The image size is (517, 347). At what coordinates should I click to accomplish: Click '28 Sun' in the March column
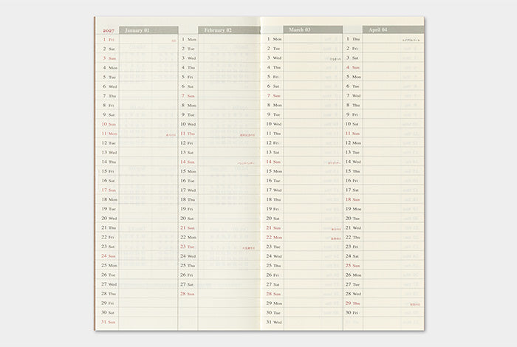274,294
